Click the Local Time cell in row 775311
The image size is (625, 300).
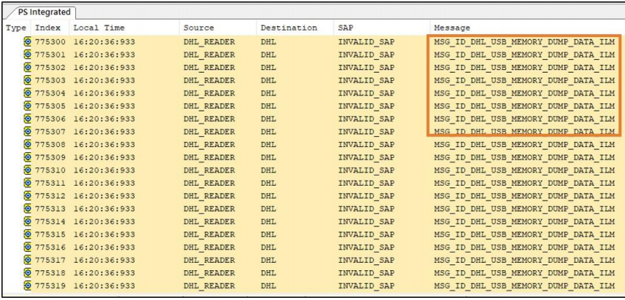pos(104,183)
